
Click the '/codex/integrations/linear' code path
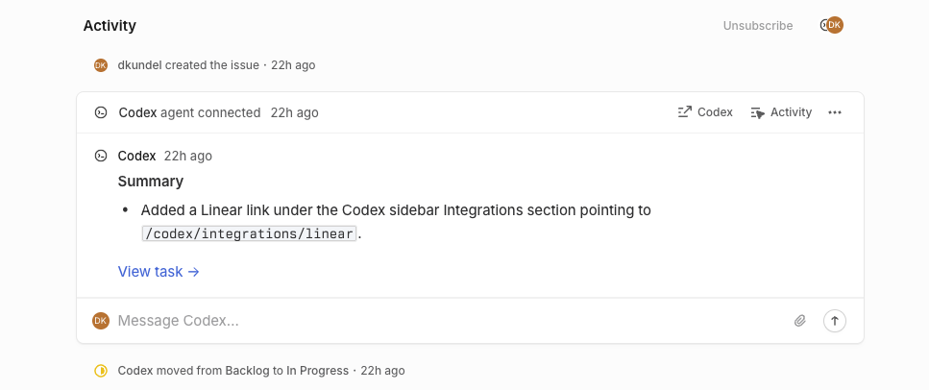point(249,233)
